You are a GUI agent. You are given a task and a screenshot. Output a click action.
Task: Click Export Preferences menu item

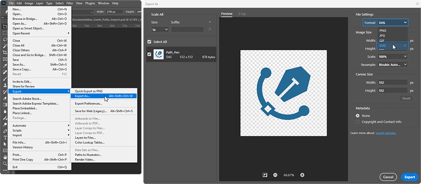tap(104, 103)
